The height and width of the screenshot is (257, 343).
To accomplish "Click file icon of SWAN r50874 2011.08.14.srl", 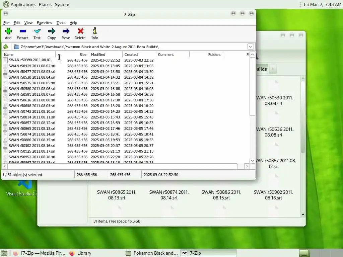I will (x=5, y=134).
